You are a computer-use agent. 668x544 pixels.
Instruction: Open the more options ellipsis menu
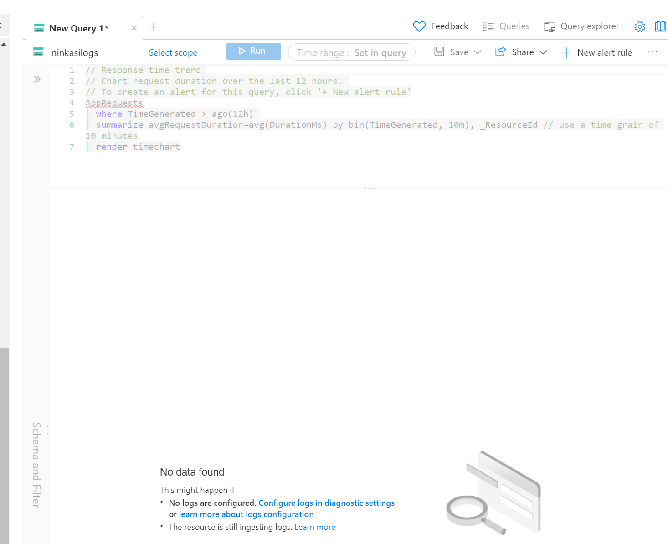653,52
